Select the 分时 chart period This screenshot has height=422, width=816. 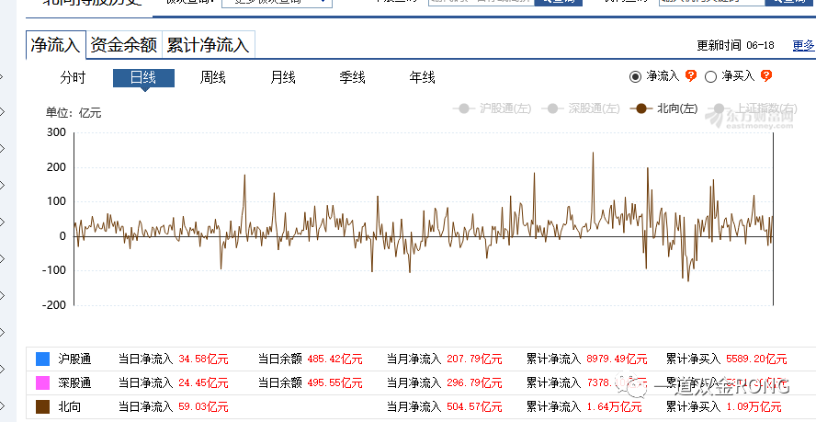click(x=73, y=78)
